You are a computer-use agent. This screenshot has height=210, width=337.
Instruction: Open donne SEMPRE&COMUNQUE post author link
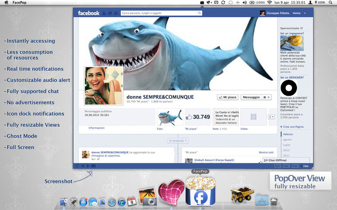[110, 152]
